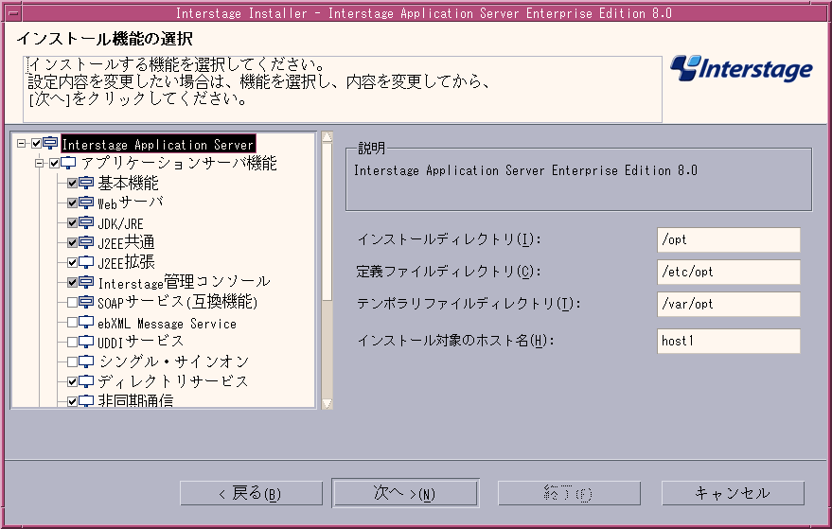Focus インストールディレクトリ field with /opt
Viewport: 832px width, 529px height.
tap(729, 239)
